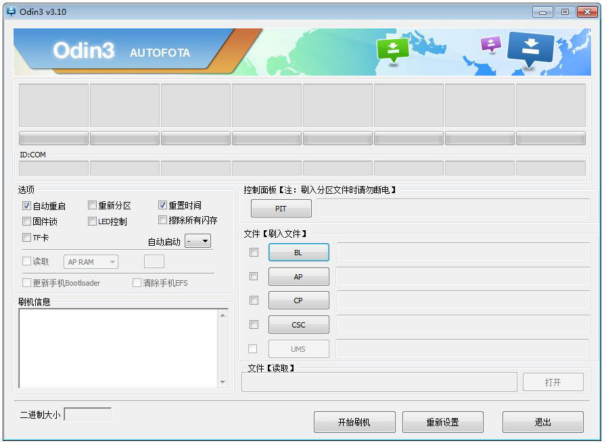Tick the checkbox beside the UMS button
Viewport: 606px width, 443px height.
pos(253,349)
